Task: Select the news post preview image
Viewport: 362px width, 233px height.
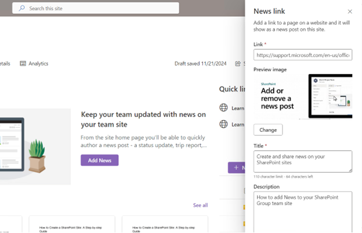Action: (303, 97)
